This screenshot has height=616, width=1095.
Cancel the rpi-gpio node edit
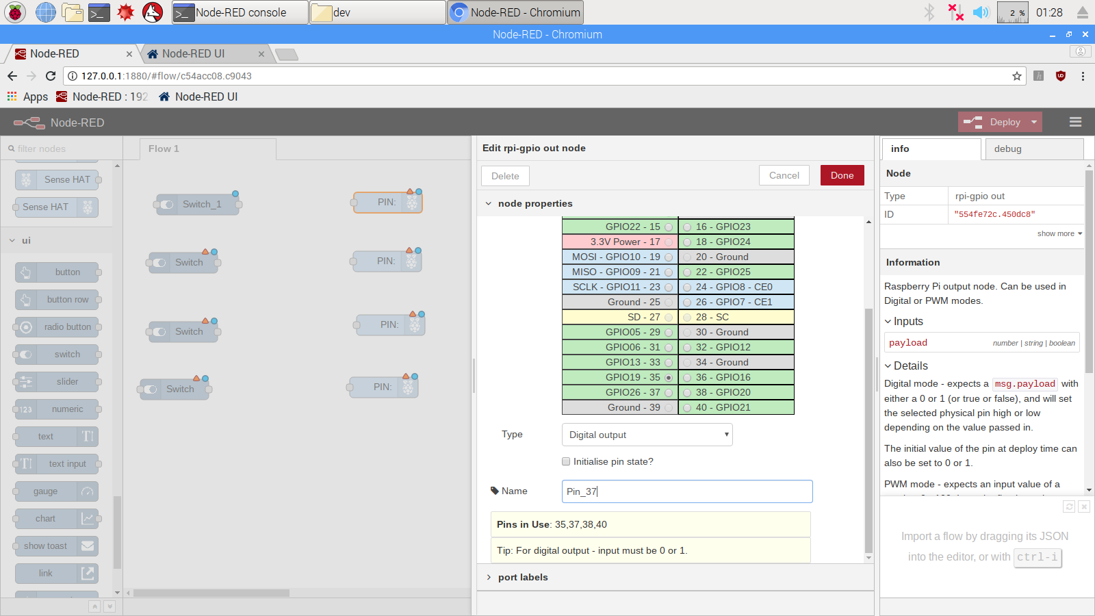point(784,175)
